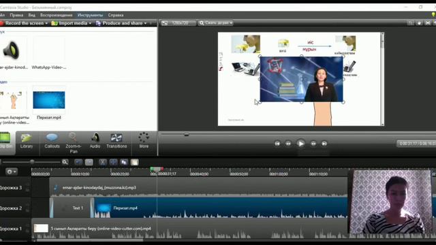Screen dimensions: 436x245
Task: Expand the Import media dropdown arrow
Action: [x=90, y=23]
